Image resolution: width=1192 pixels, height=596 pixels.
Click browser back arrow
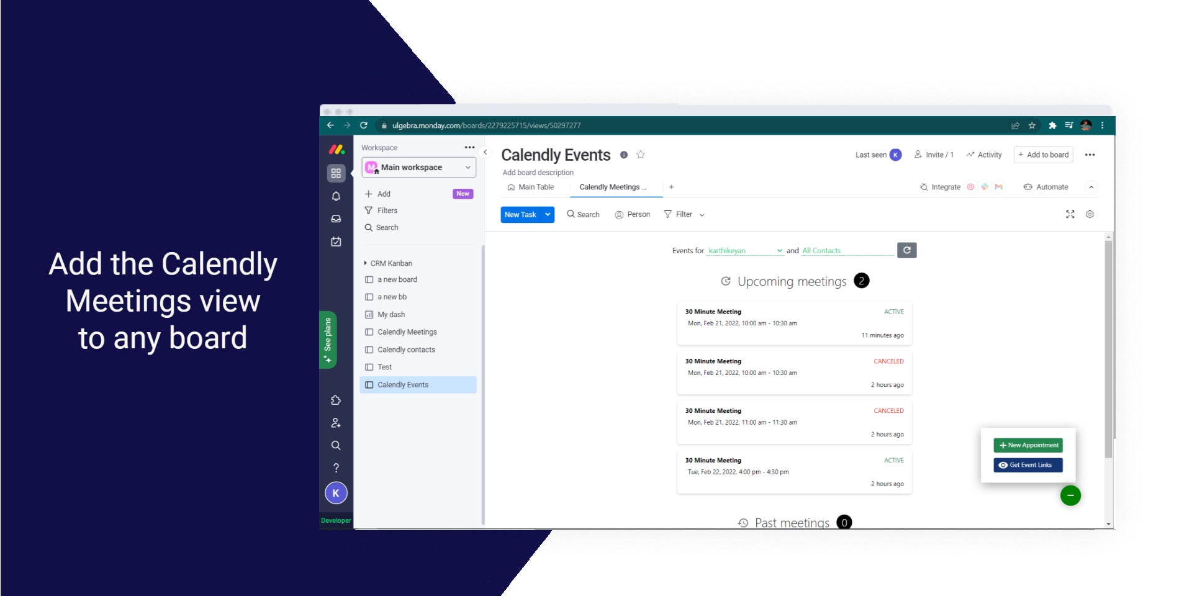coord(330,125)
